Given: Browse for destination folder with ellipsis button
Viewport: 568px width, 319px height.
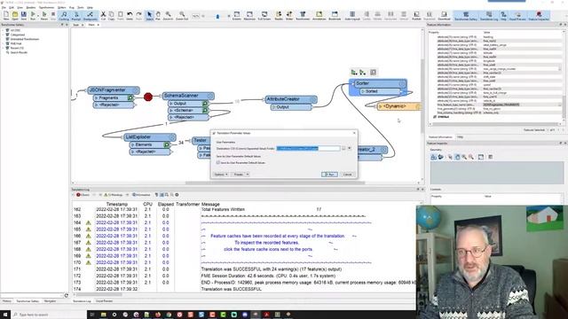Looking at the screenshot, I should [343, 148].
